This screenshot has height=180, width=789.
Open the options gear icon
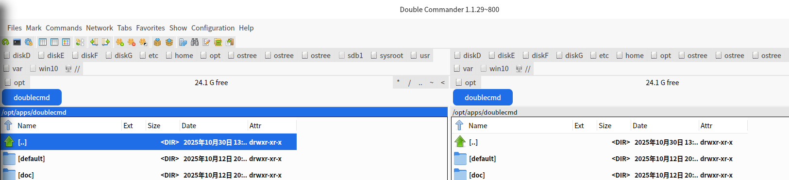[x=29, y=42]
